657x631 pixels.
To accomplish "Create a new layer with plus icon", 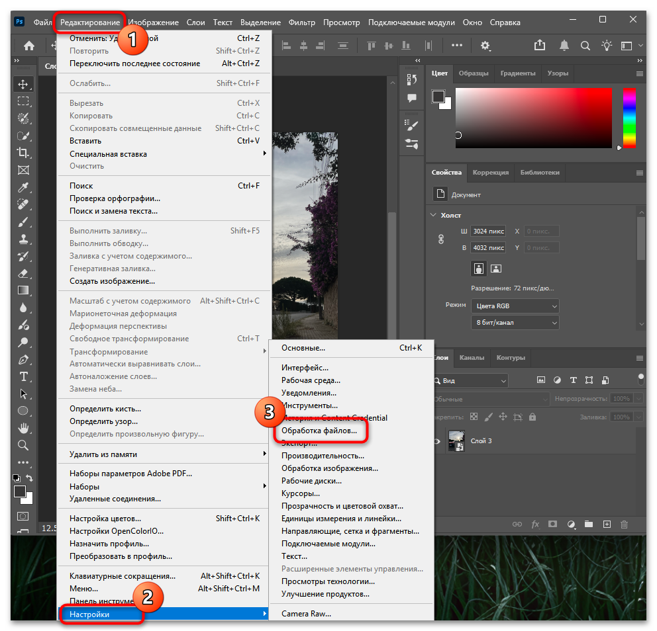I will [606, 525].
